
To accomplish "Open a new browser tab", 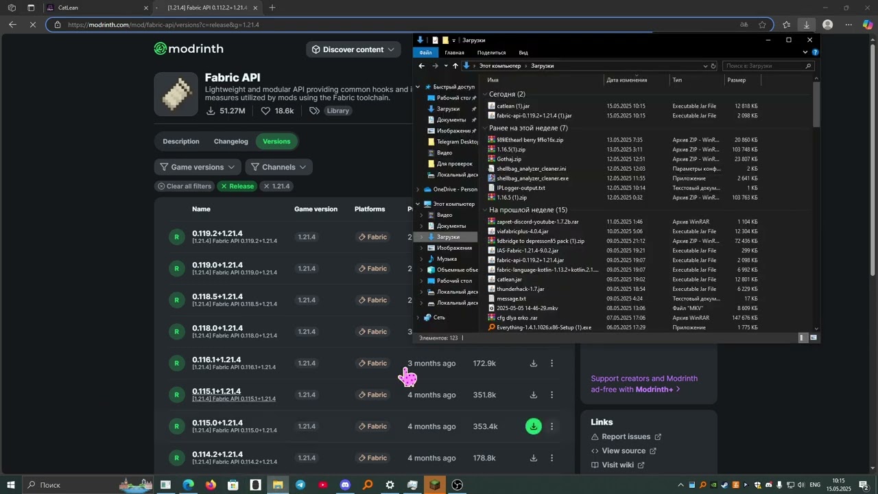I will (x=272, y=8).
